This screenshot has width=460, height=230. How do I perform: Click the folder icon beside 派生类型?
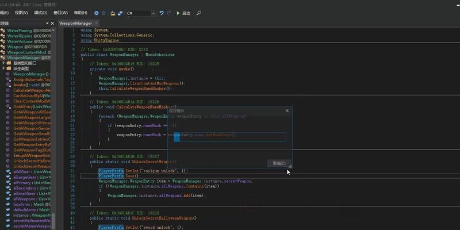(x=9, y=68)
